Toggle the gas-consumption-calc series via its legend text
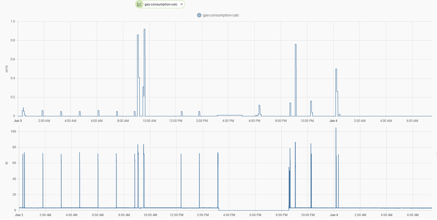This screenshot has width=437, height=220. [221, 15]
